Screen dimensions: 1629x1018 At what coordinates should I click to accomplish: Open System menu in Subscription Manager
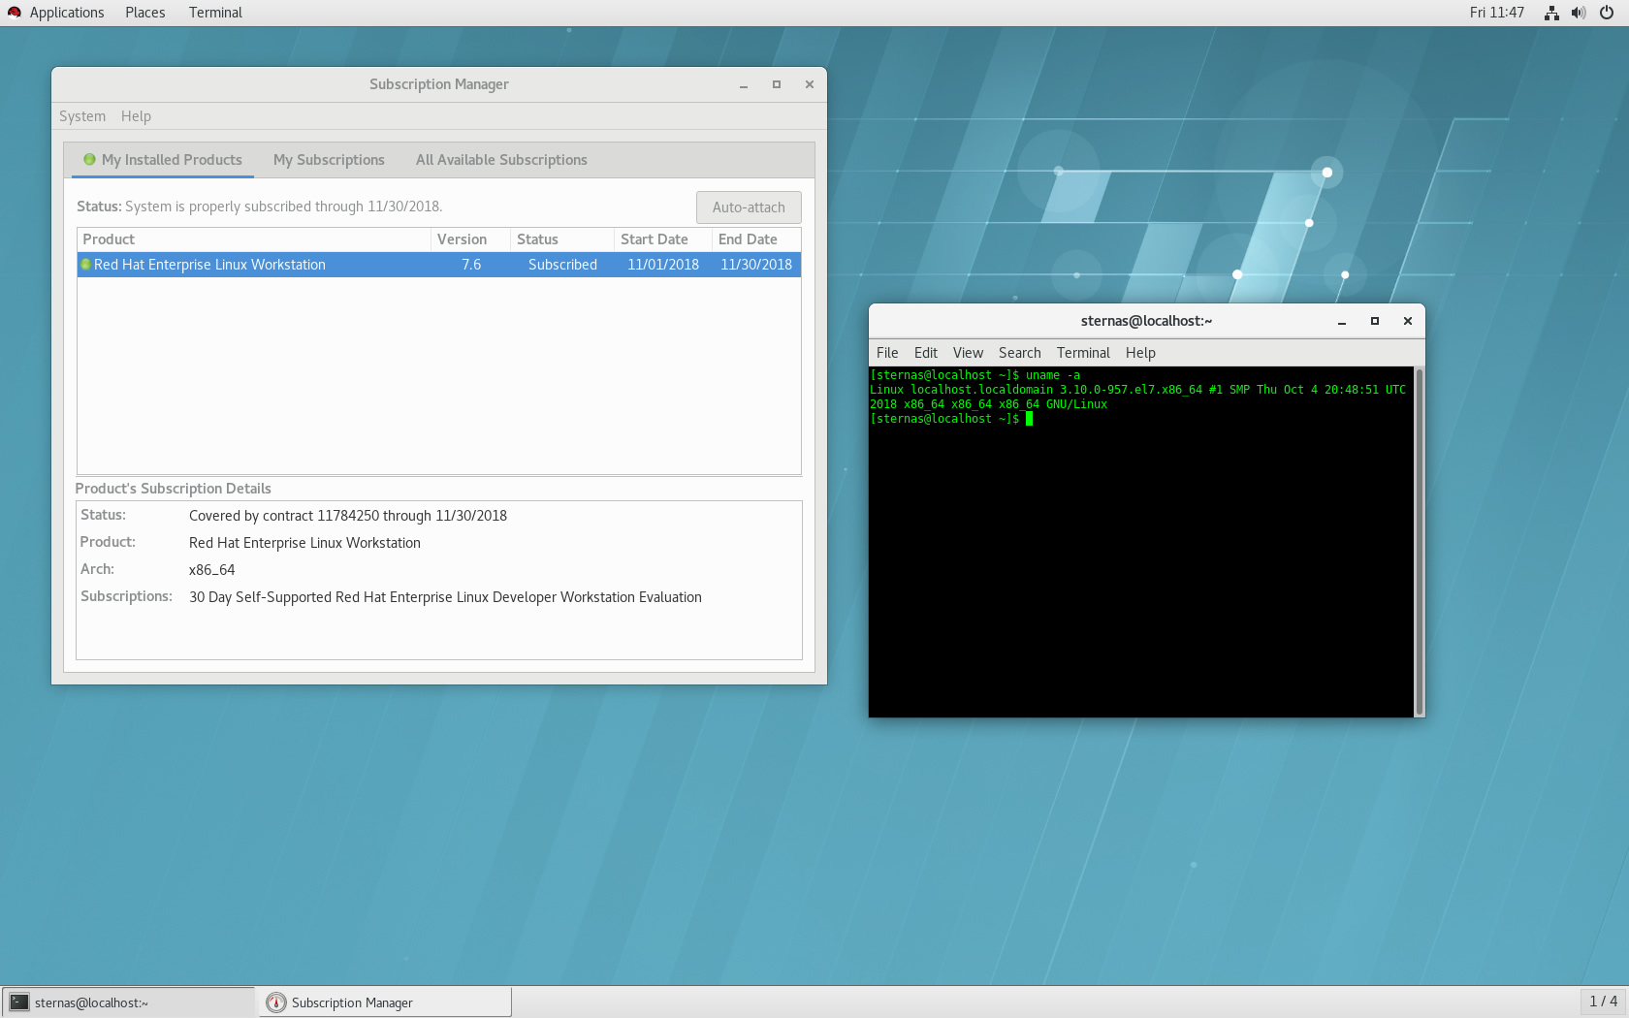click(x=82, y=116)
